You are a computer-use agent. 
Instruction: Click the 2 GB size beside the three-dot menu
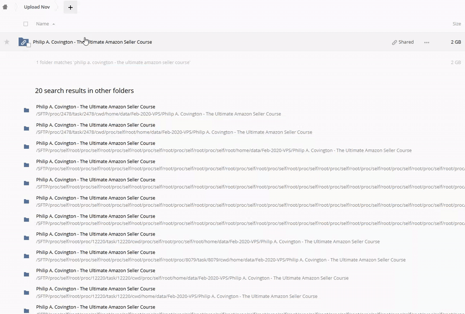(456, 42)
